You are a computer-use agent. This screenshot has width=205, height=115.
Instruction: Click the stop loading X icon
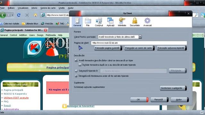click(27, 15)
